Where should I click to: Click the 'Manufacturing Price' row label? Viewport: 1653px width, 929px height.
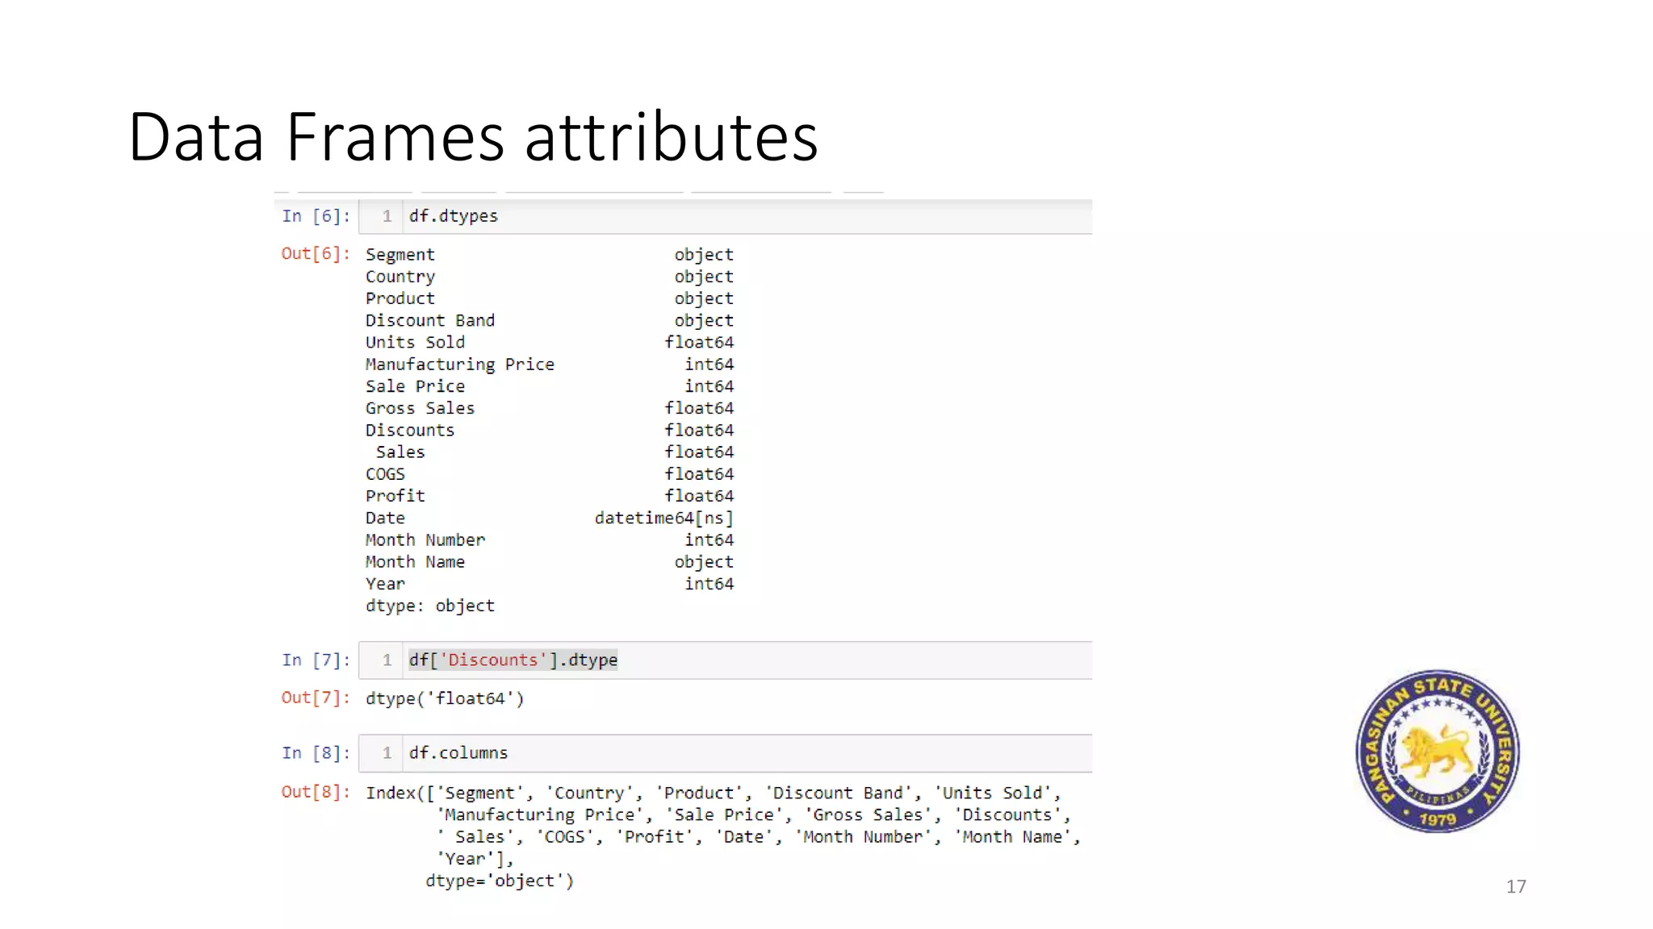460,365
